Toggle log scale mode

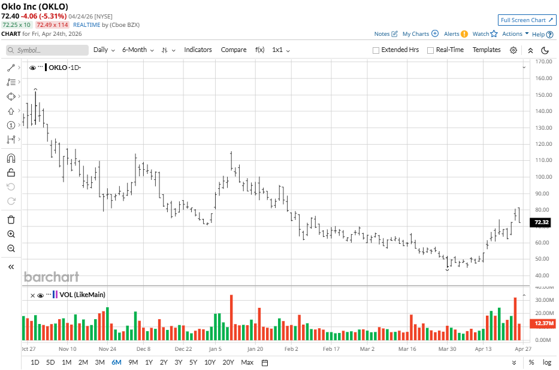(x=547, y=363)
